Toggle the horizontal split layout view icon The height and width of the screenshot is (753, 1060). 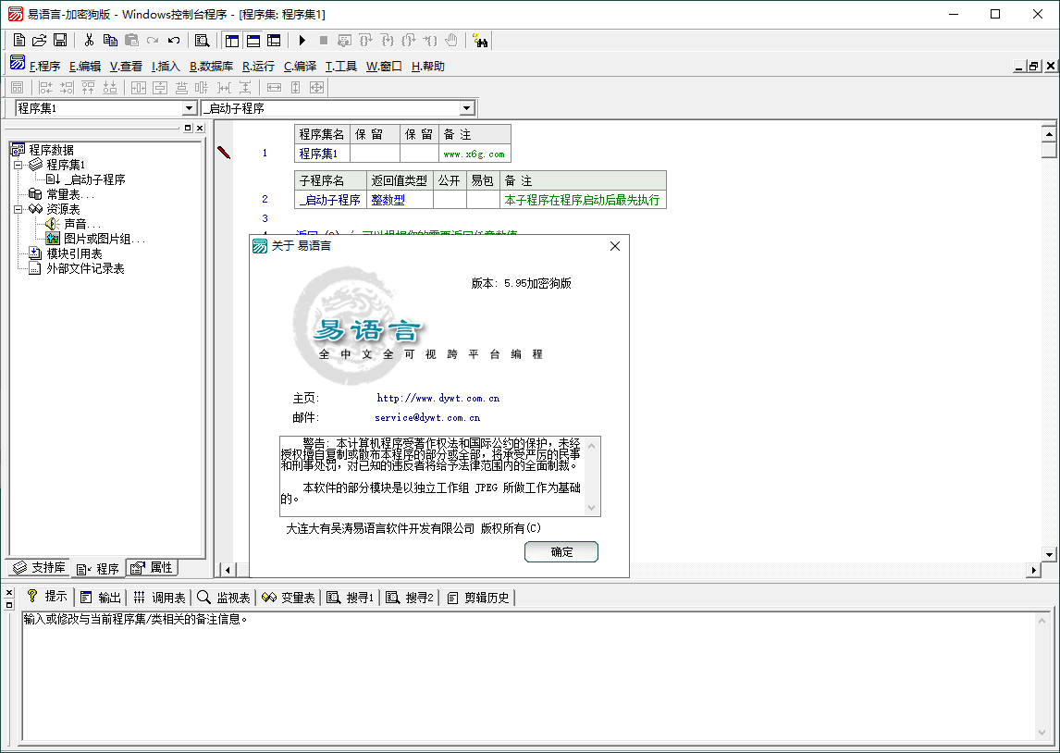[x=252, y=40]
